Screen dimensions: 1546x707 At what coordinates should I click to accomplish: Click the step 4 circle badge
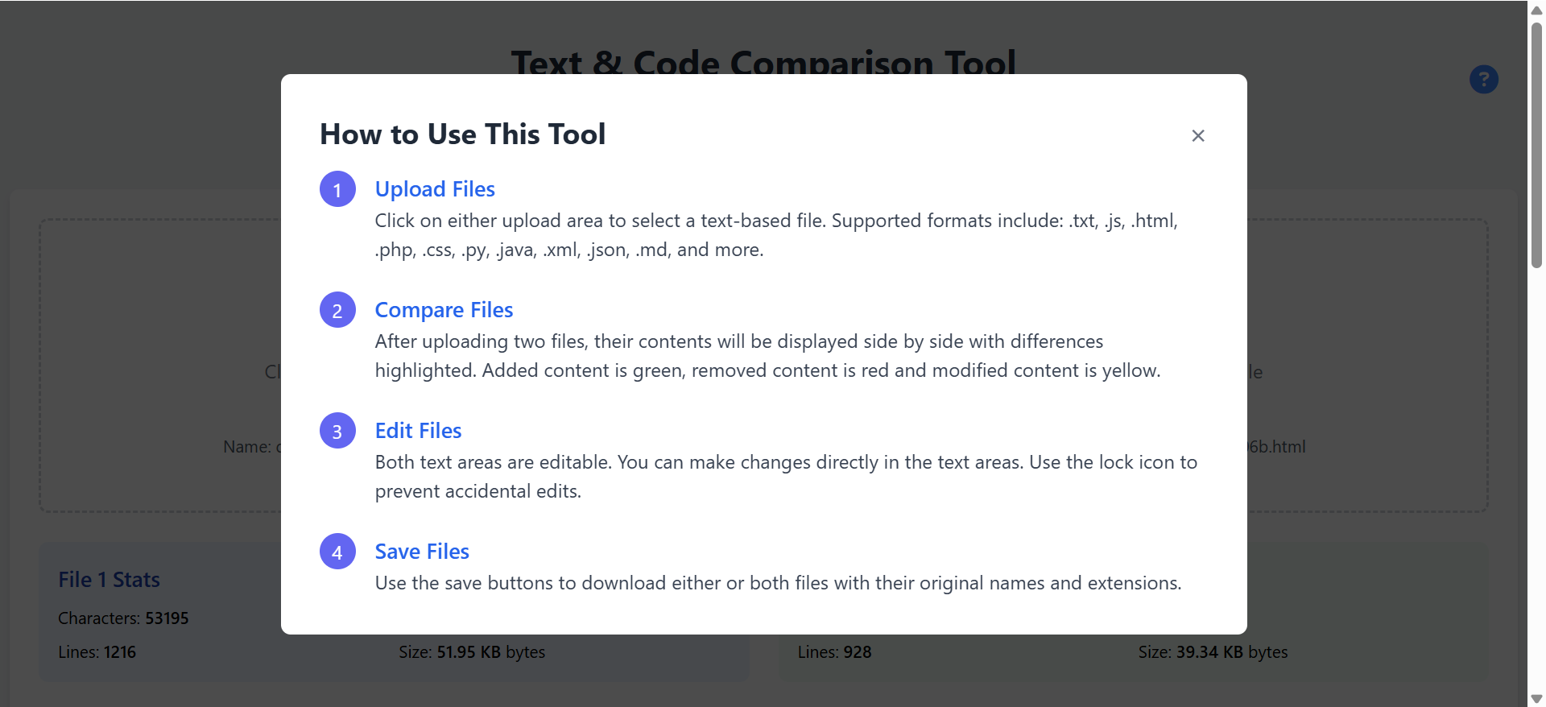click(x=337, y=551)
